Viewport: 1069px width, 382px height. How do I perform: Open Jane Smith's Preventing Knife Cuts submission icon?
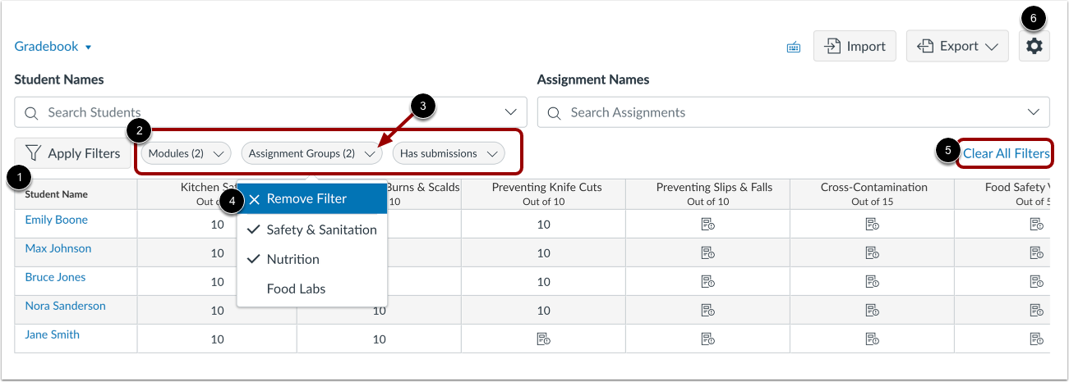coord(543,339)
